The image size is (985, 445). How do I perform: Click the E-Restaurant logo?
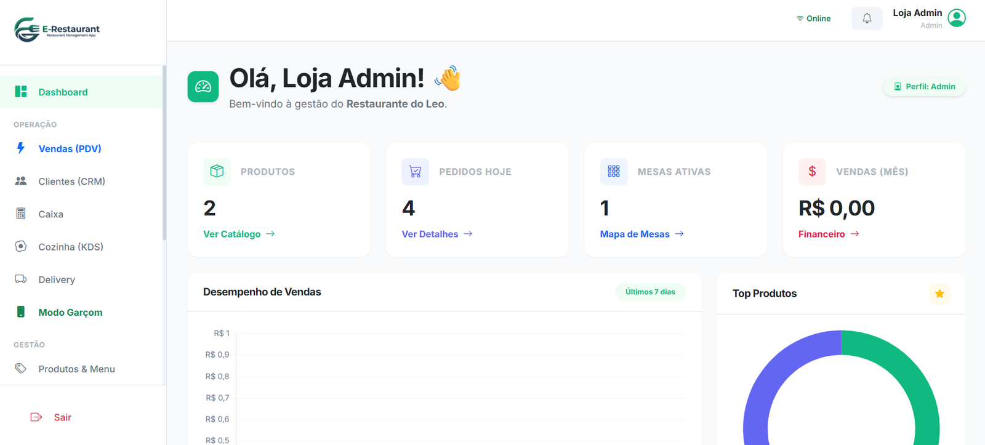click(x=57, y=30)
